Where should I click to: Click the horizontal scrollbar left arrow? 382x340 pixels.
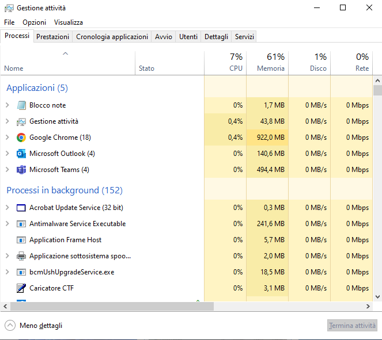click(5, 307)
